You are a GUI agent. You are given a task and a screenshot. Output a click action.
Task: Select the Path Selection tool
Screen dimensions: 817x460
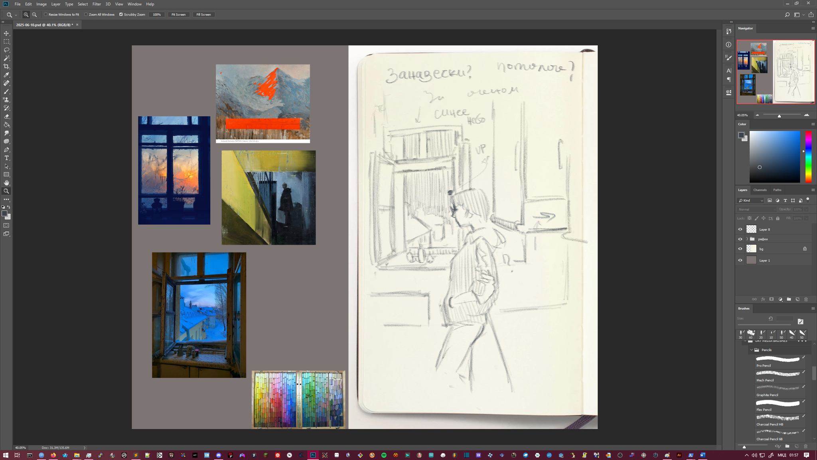[x=6, y=166]
